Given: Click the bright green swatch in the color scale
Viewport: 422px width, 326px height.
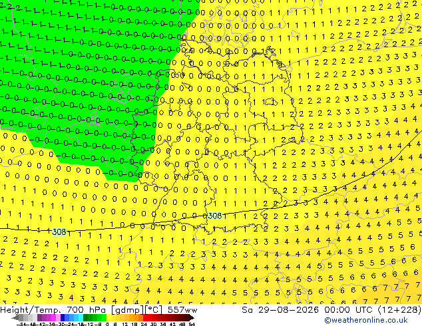Looking at the screenshot, I should pos(104,317).
